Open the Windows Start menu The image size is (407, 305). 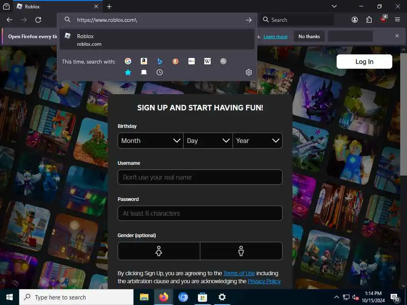10,297
